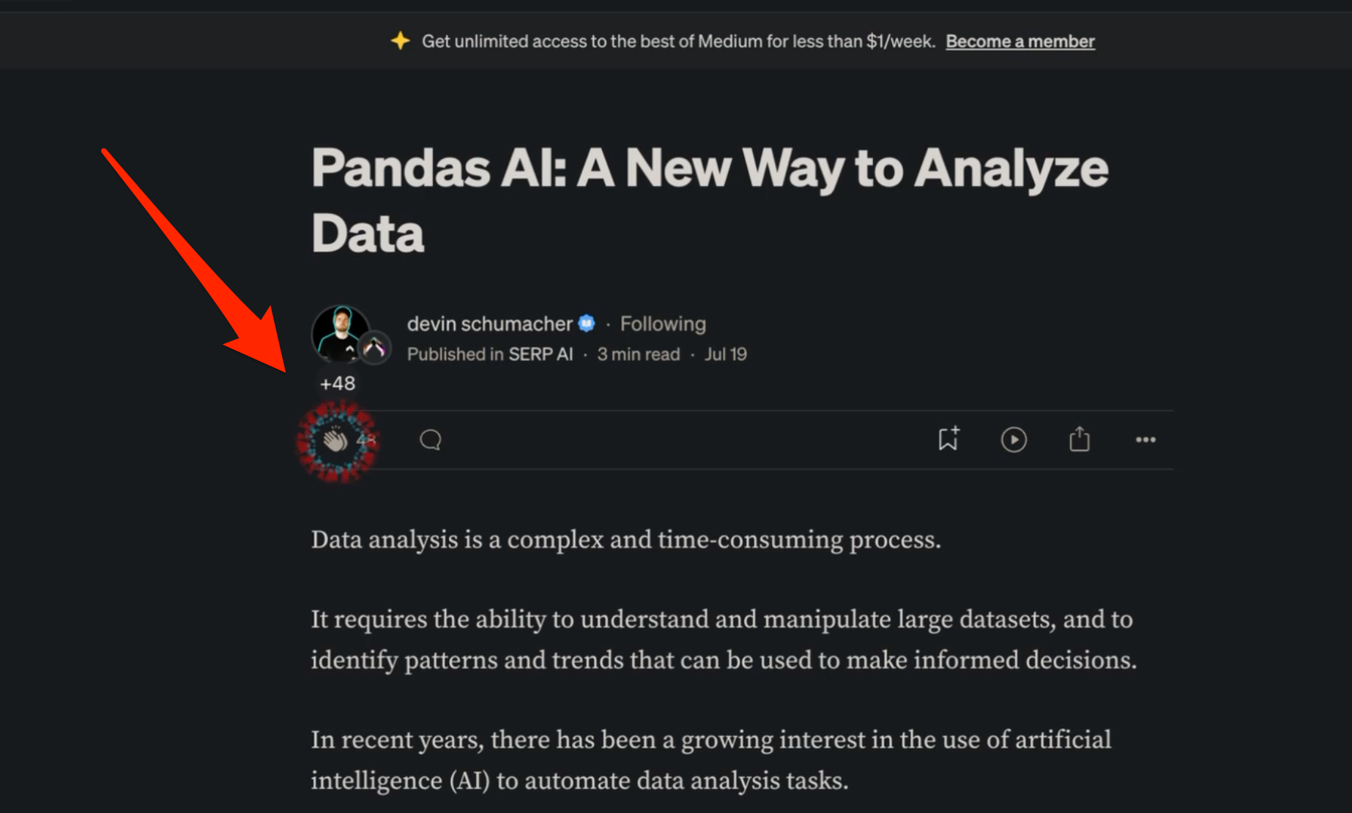The width and height of the screenshot is (1352, 813).
Task: Toggle the Following status for devin schumacher
Action: click(663, 324)
